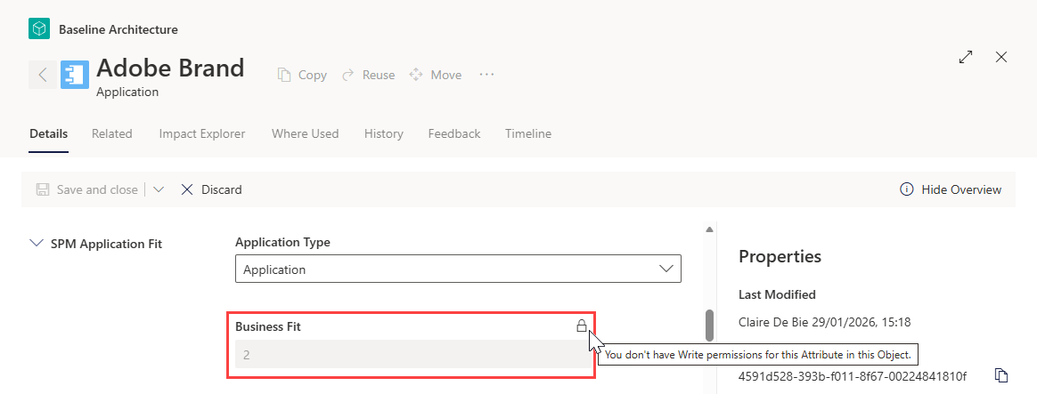This screenshot has height=394, width=1037.
Task: Go back using the left chevron button
Action: point(43,75)
